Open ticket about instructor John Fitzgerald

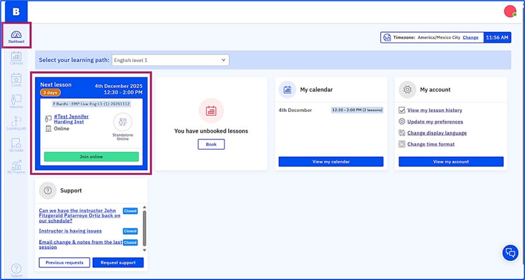tap(80, 216)
